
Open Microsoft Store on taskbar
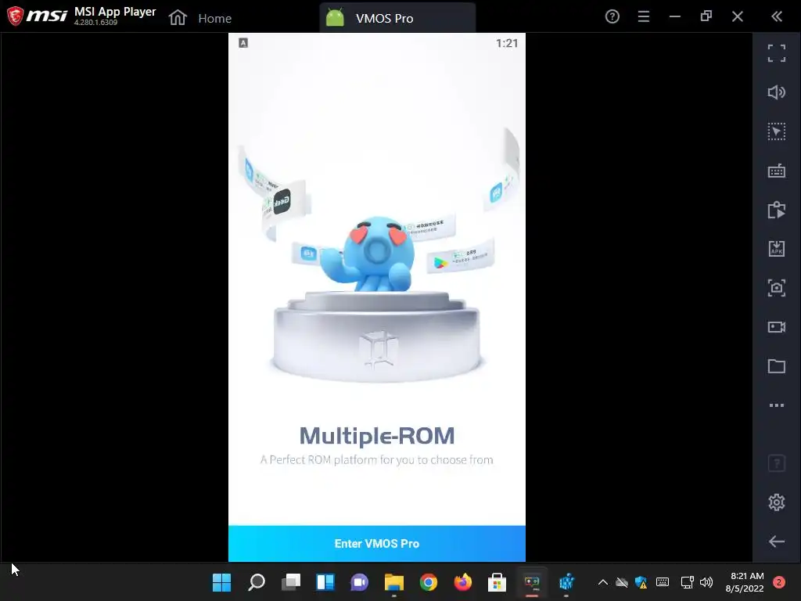point(497,582)
